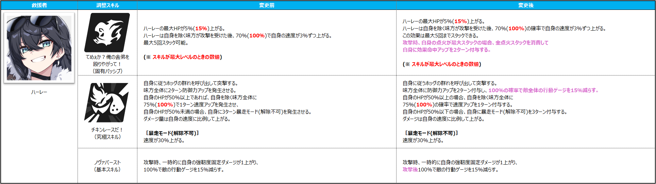This screenshot has height=184, width=656.
Task: Click the ハーレー character portrait thumbnail
Action: 39,48
